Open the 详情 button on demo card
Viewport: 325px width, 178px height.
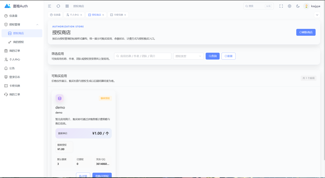pos(83,175)
